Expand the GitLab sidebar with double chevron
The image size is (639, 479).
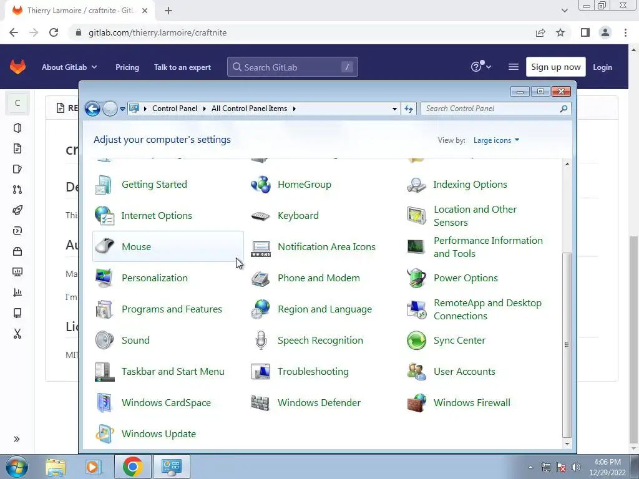pos(17,439)
